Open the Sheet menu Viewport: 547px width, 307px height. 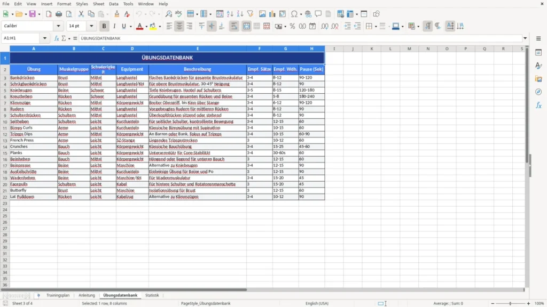[98, 4]
